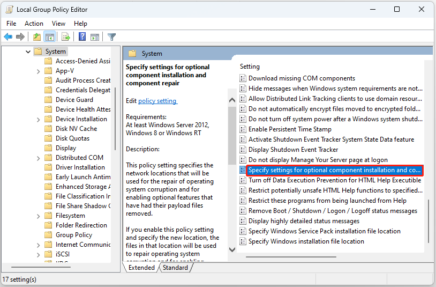The width and height of the screenshot is (436, 287).
Task: Select Specify Windows Service Pack installation file location
Action: pos(325,231)
